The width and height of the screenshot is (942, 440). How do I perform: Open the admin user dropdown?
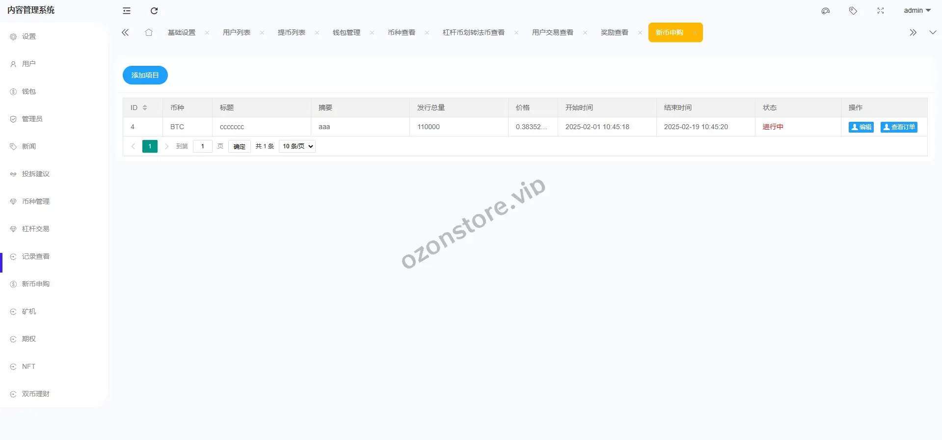click(917, 10)
